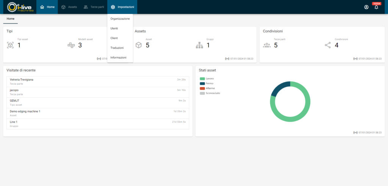Open the notifications bell icon
This screenshot has width=388, height=186.
(x=376, y=7)
